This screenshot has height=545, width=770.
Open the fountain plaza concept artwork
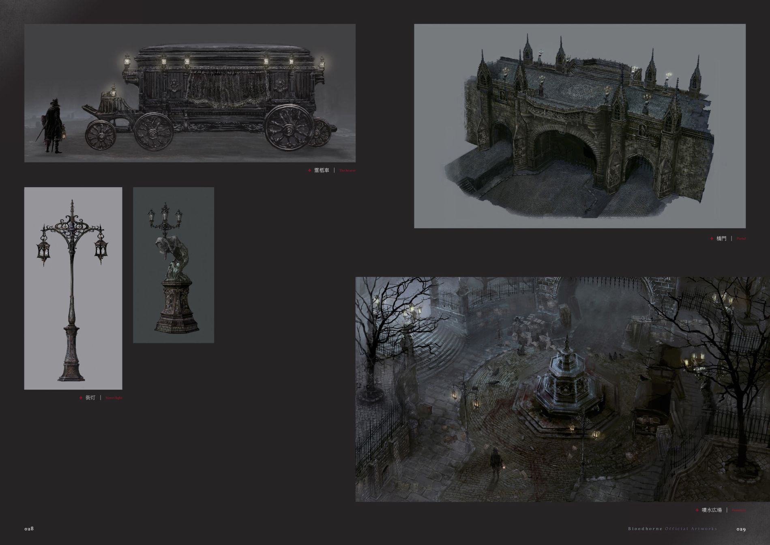coord(562,389)
